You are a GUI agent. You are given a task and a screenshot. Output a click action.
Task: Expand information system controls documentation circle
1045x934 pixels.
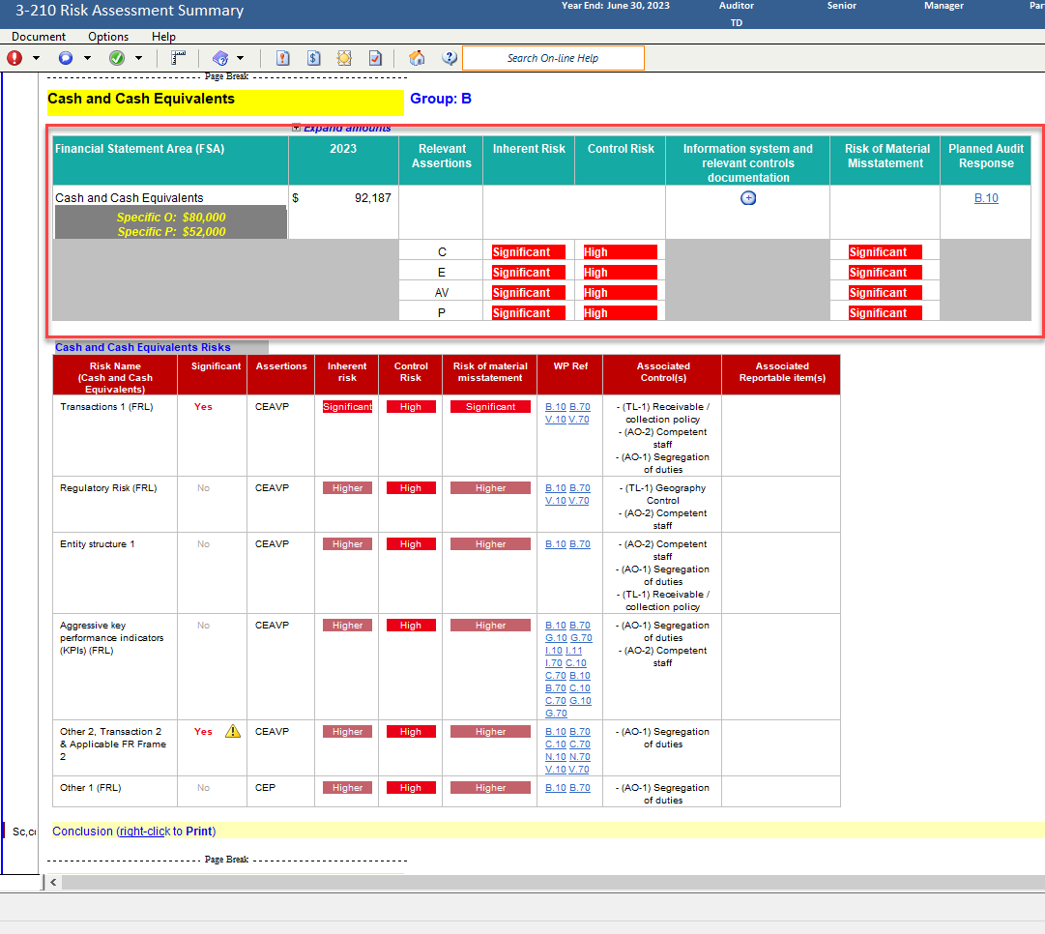(747, 198)
